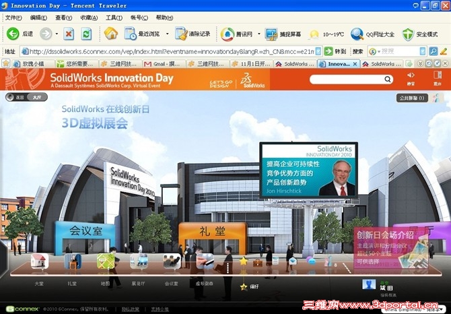This screenshot has height=314, width=451.
Task: Click the user profile avatar picture
Action: pyautogui.click(x=369, y=284)
